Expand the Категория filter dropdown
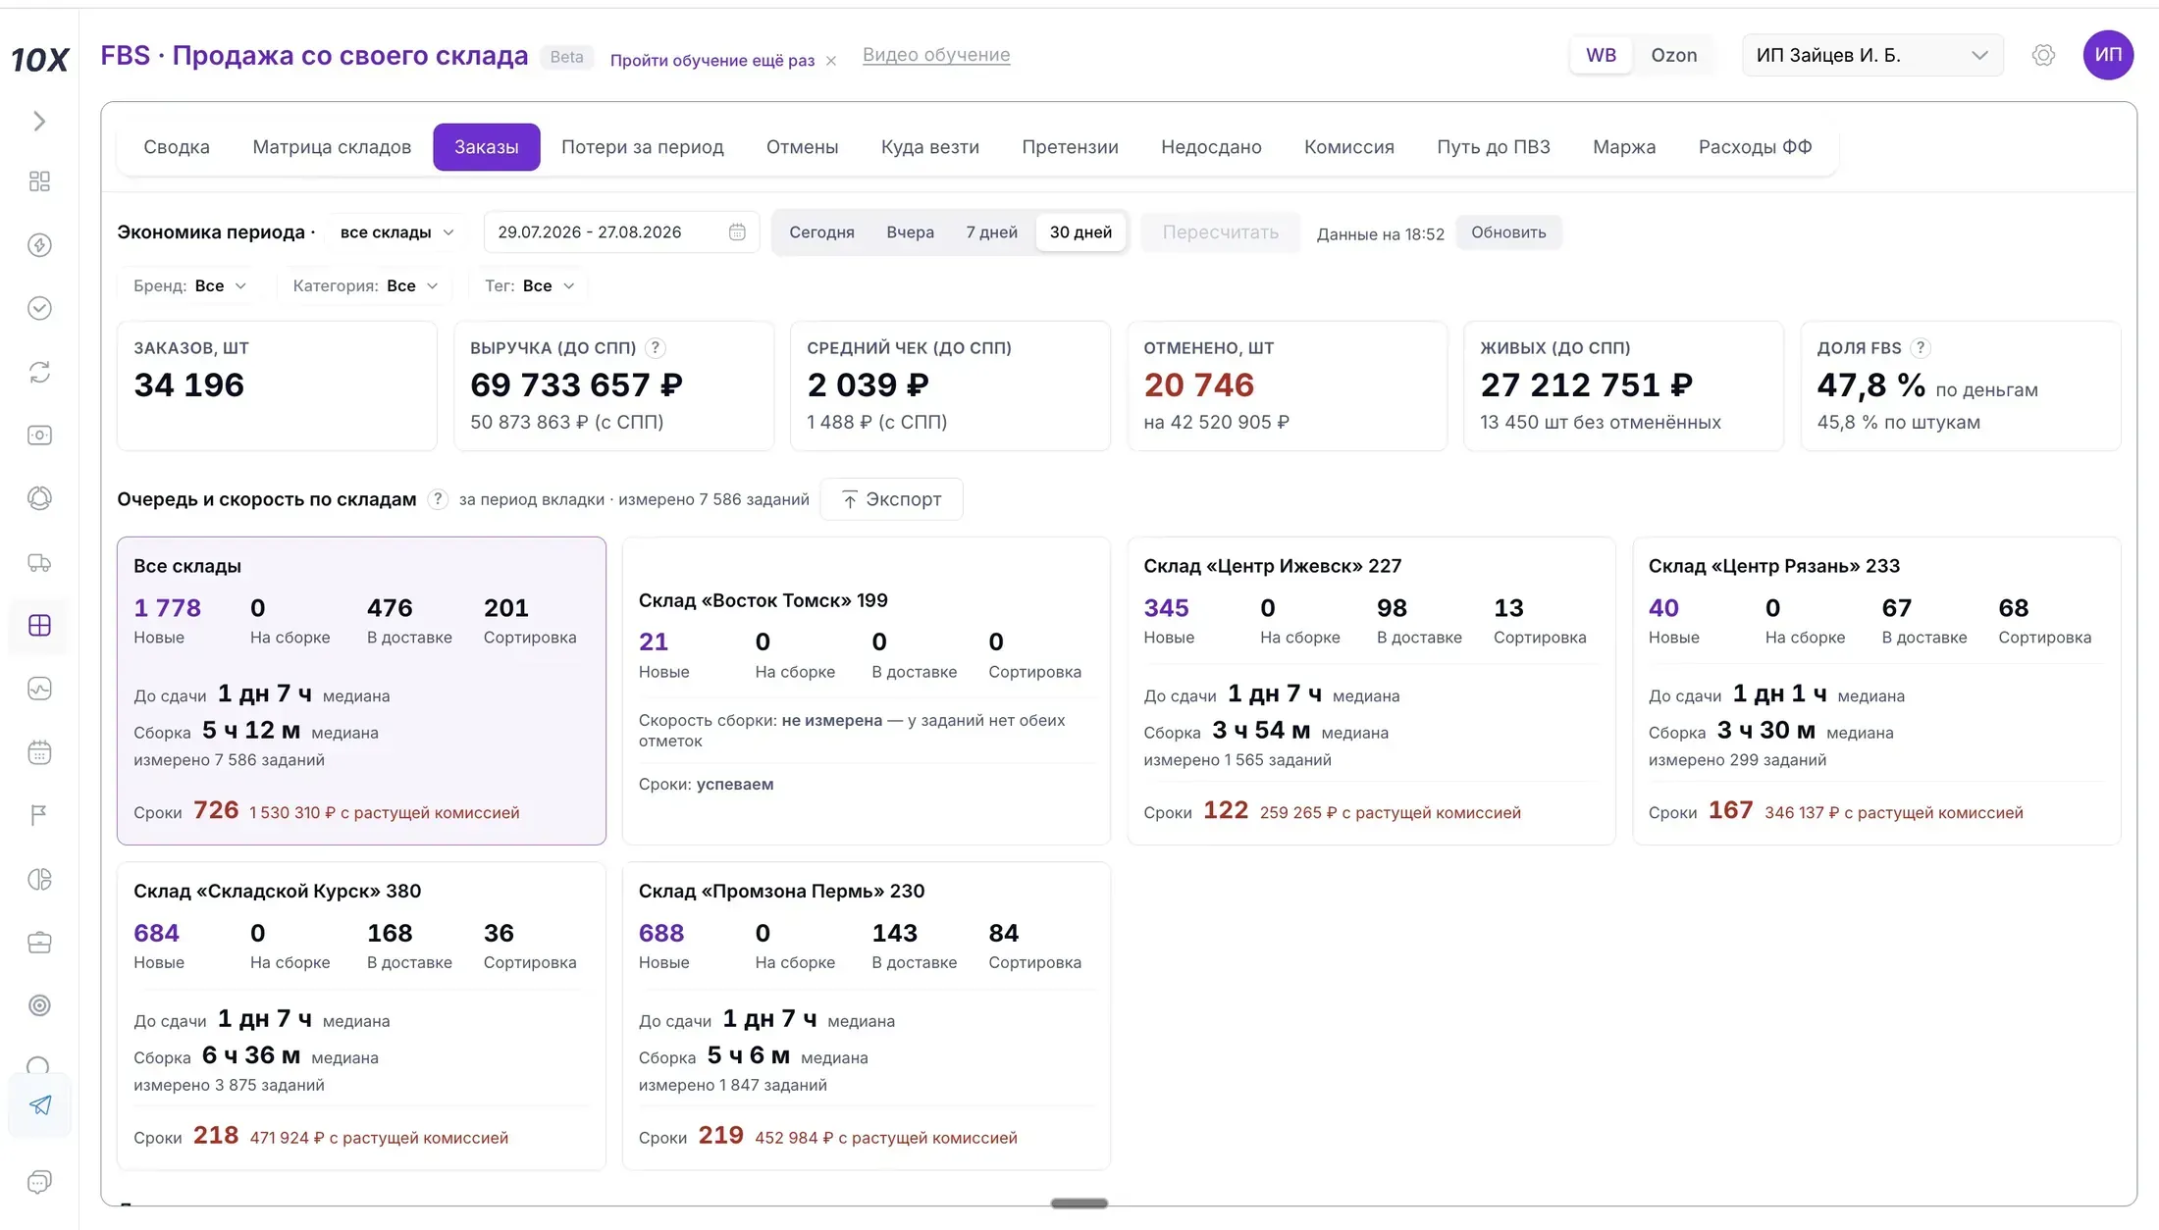The width and height of the screenshot is (2159, 1230). point(365,285)
